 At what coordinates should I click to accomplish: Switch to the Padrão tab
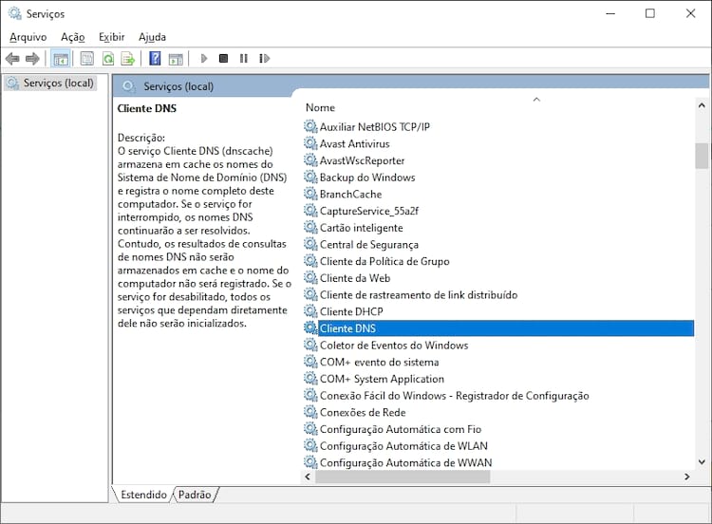click(195, 495)
